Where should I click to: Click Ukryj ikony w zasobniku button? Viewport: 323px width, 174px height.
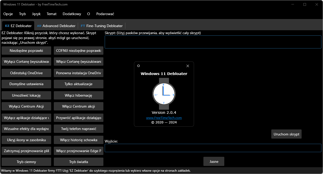click(x=26, y=140)
